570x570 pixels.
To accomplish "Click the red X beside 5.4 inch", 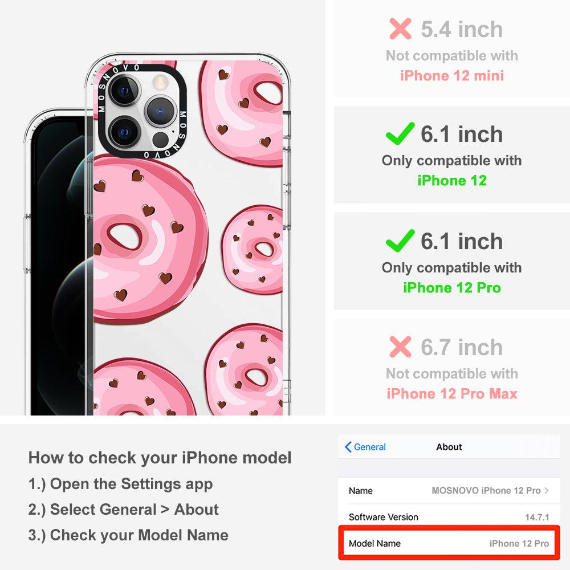I will tap(400, 28).
